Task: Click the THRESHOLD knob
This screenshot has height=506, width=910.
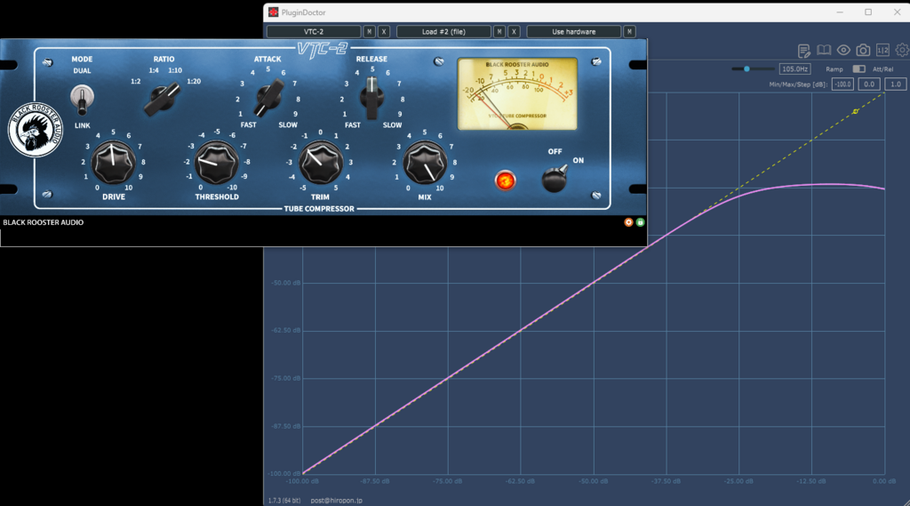Action: 216,163
